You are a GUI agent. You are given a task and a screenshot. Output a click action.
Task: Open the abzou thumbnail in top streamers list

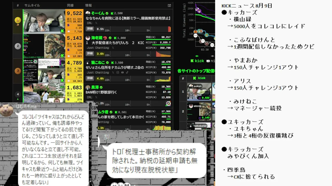pyautogui.click(x=199, y=112)
